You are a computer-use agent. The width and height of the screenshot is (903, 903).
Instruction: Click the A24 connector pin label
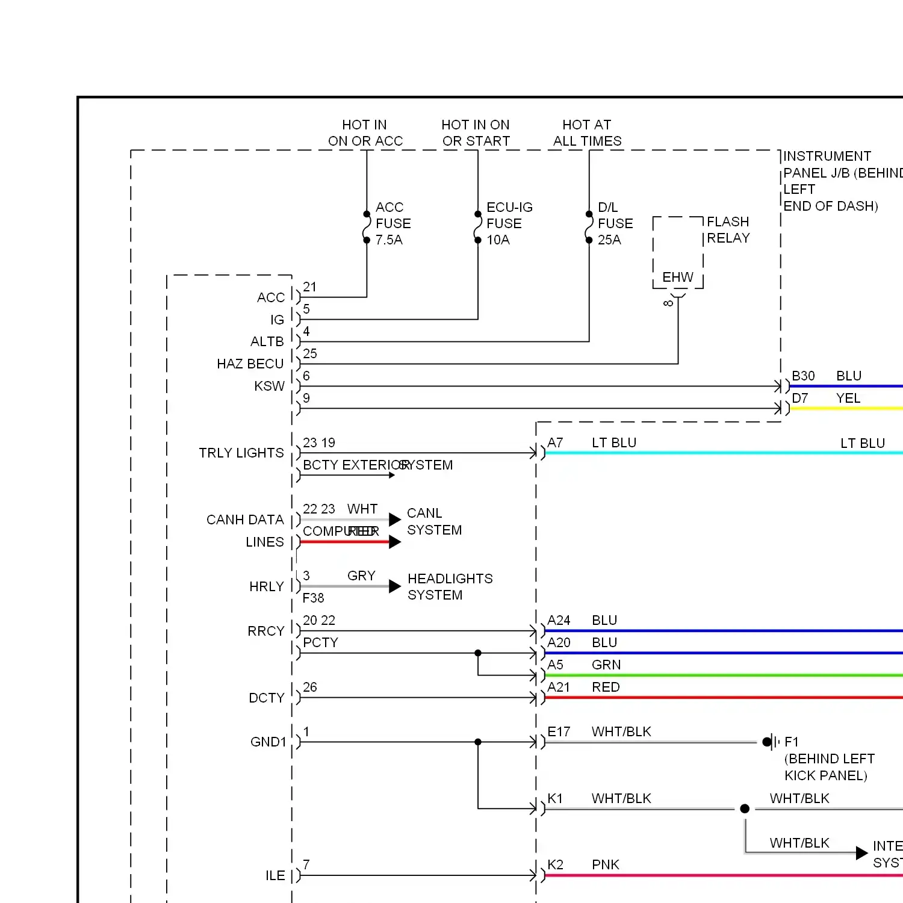coord(559,620)
